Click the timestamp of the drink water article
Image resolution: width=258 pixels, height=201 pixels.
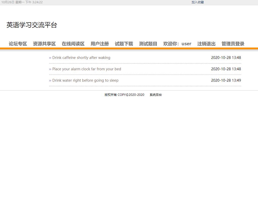point(226,80)
